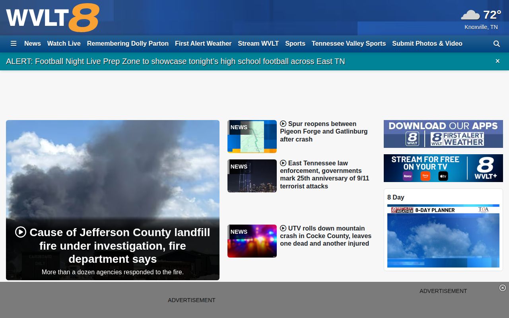509x318 pixels.
Task: Open Remembering Dolly Parton nav item
Action: pyautogui.click(x=128, y=44)
